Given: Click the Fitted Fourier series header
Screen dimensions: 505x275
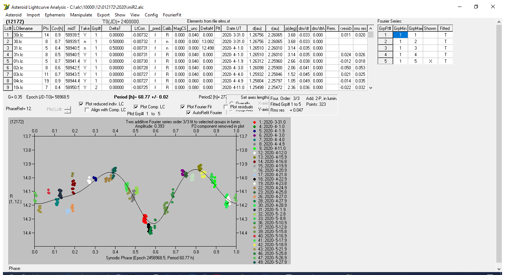Looking at the screenshot, I should pos(445,28).
